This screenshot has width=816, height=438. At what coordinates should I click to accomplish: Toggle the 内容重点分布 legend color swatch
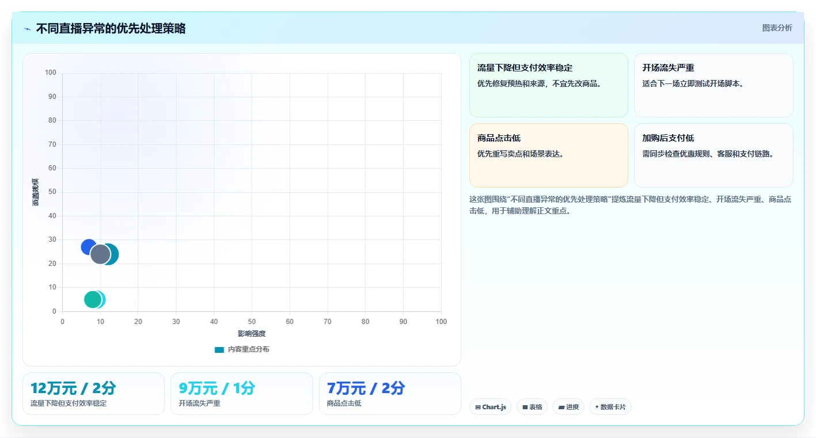tap(219, 349)
